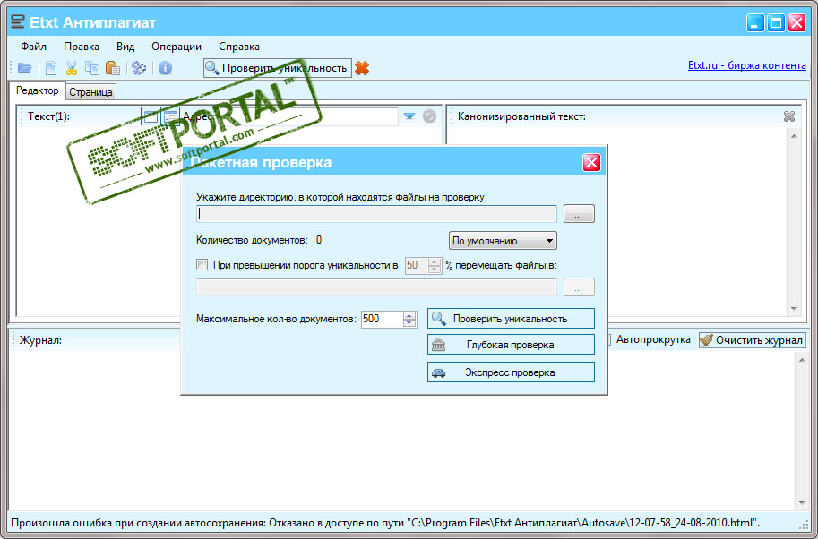Enable the uniqueness threshold checkbox
Viewport: 818px width, 539px height.
pyautogui.click(x=202, y=265)
